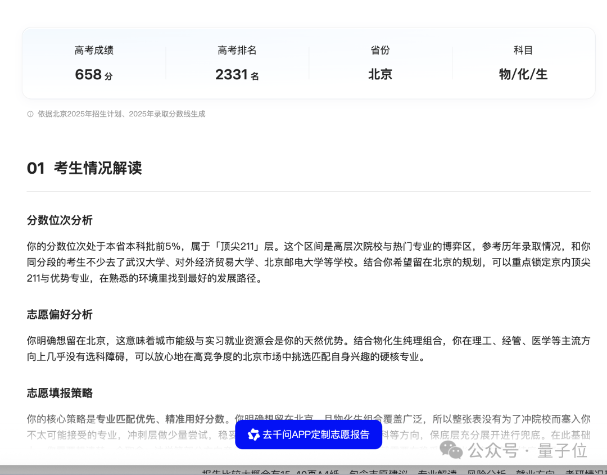This screenshot has height=475, width=607.
Task: Click the paragraph starting 你的分数位次处于本省本科批前5%
Action: click(309, 262)
